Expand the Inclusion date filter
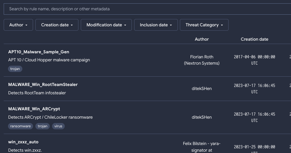The height and width of the screenshot is (153, 291). click(x=156, y=25)
